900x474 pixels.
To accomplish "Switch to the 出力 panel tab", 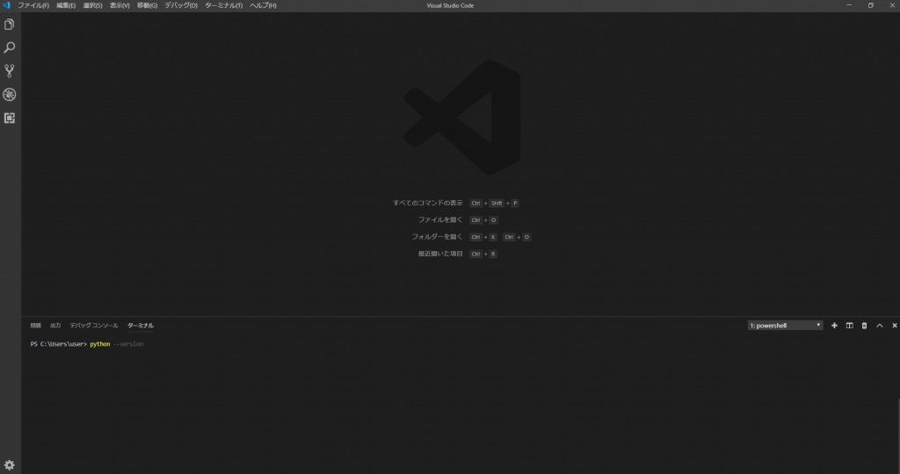I will click(55, 326).
